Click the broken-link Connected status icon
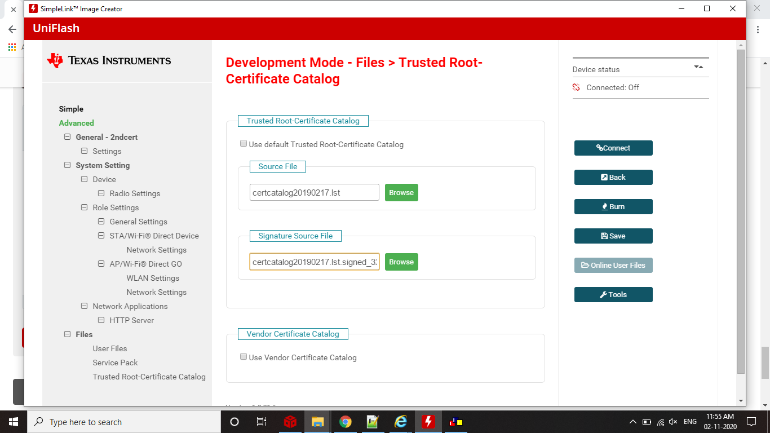This screenshot has height=433, width=770. [576, 87]
